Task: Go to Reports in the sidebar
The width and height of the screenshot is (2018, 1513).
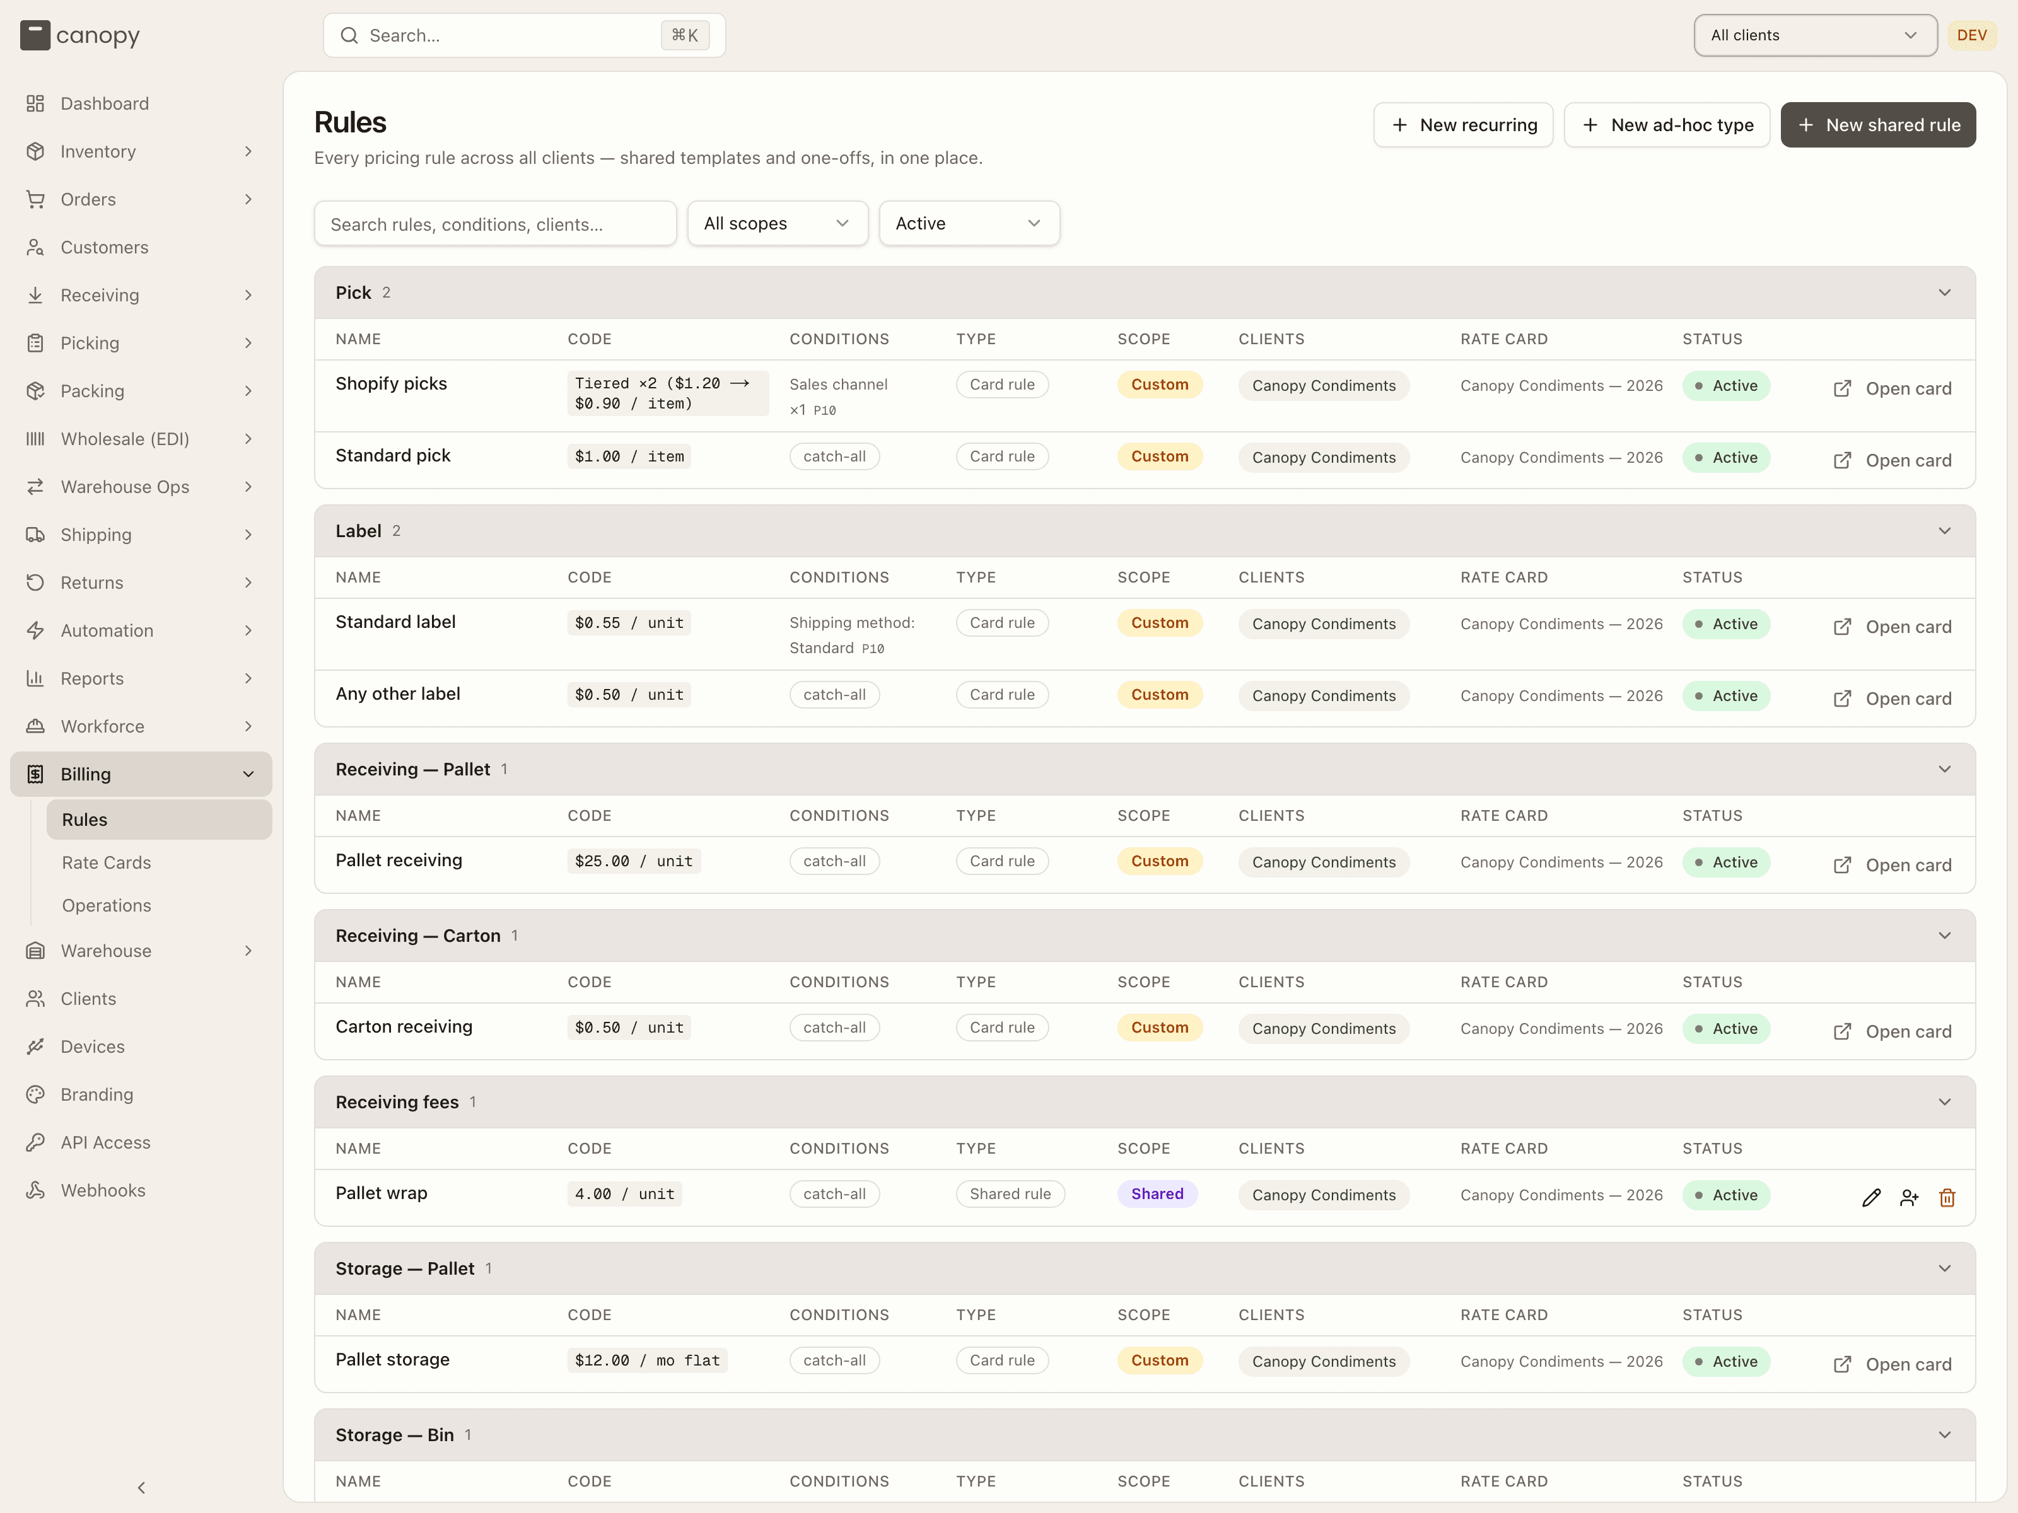Action: (x=141, y=678)
